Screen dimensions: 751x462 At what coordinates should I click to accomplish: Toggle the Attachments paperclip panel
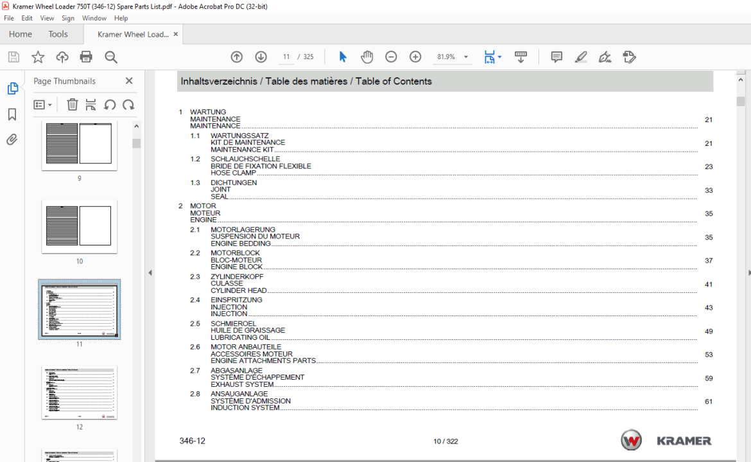tap(12, 139)
